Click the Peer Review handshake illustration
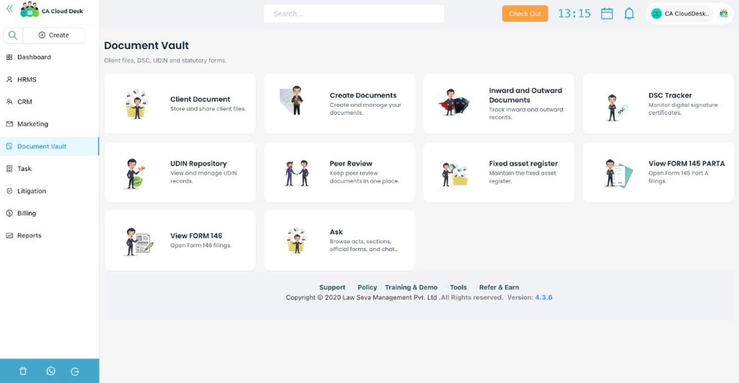Screen dimensions: 739x383 click(297, 173)
